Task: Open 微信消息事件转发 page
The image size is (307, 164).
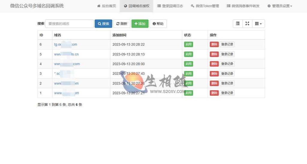Action: [243, 6]
